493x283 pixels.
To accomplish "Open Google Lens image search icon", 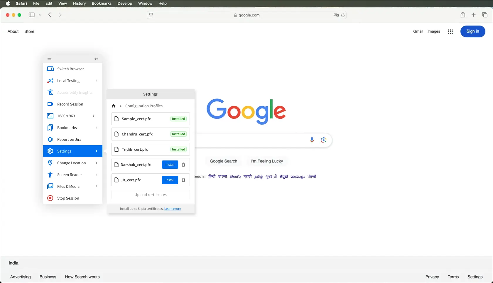I will pos(323,140).
